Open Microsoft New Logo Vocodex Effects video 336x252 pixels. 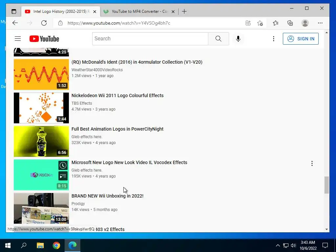click(129, 162)
